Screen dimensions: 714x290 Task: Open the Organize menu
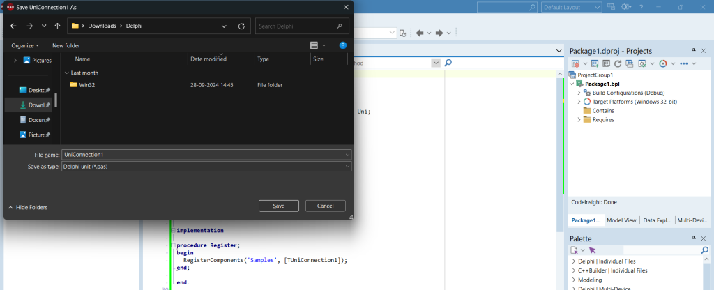(25, 45)
